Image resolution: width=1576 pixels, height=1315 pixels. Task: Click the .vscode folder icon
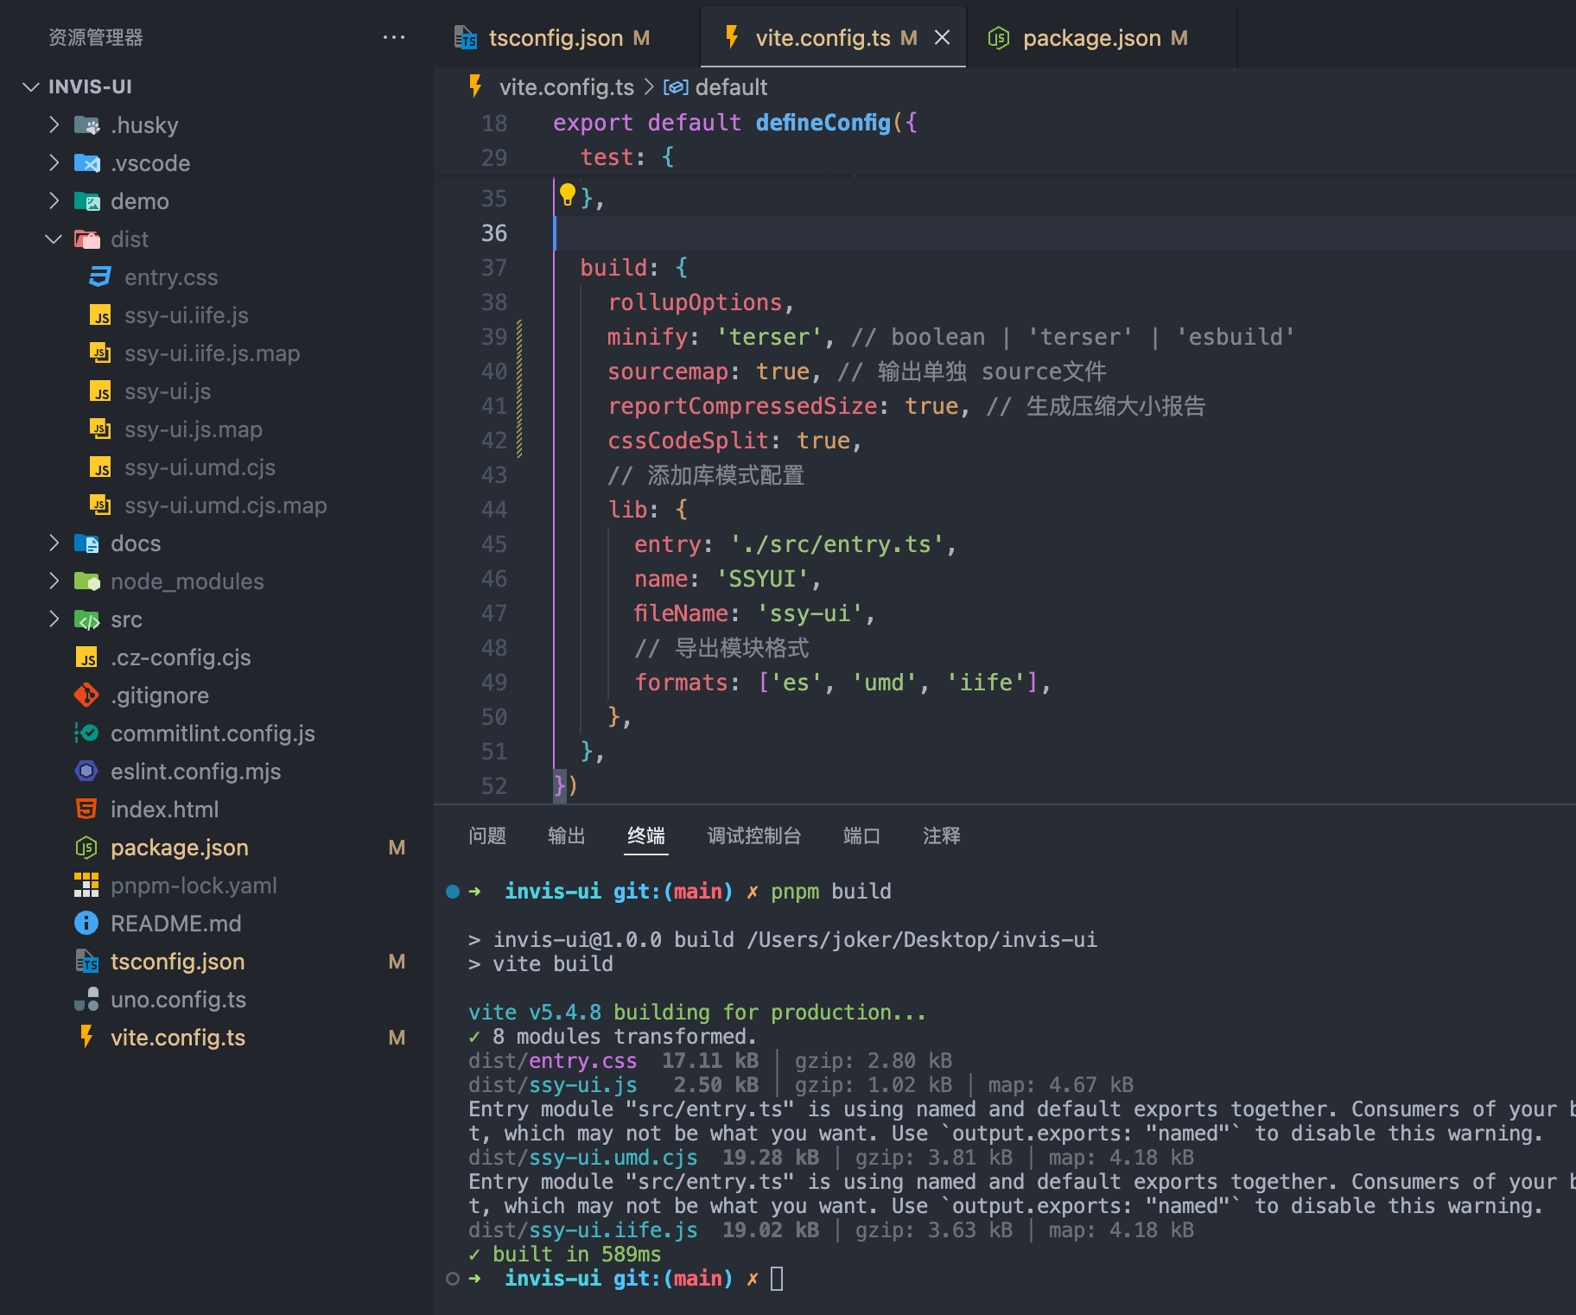pos(86,163)
